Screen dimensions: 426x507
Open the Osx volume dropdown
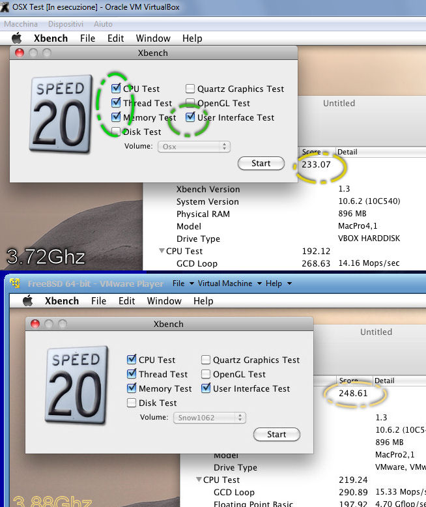[194, 147]
